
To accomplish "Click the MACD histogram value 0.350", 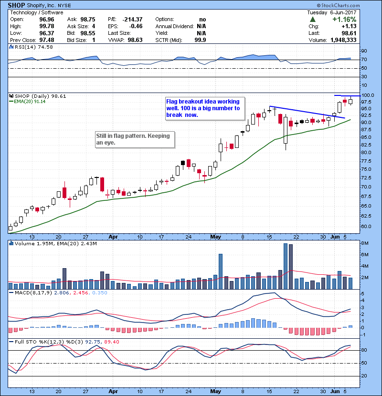I will pyautogui.click(x=100, y=293).
